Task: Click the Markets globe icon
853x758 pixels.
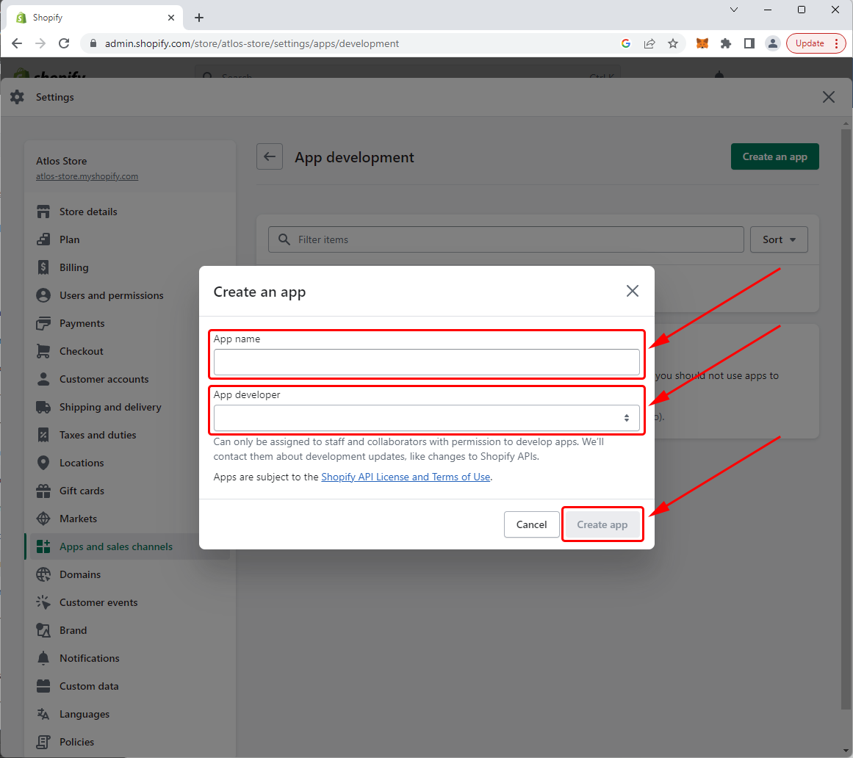Action: pos(43,519)
